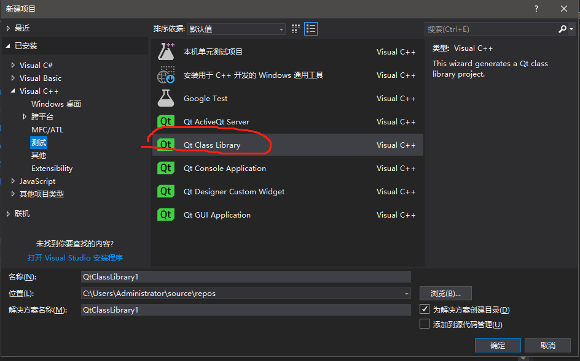Viewport: 580px width, 361px height.
Task: Click the Qt Console Application Qt icon
Action: [166, 168]
